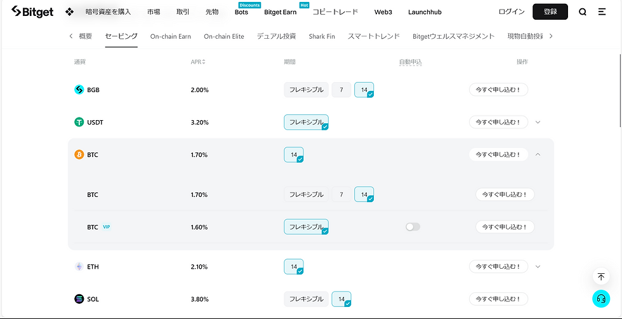Switch to デュアル投資 tab
The image size is (622, 319).
point(277,36)
